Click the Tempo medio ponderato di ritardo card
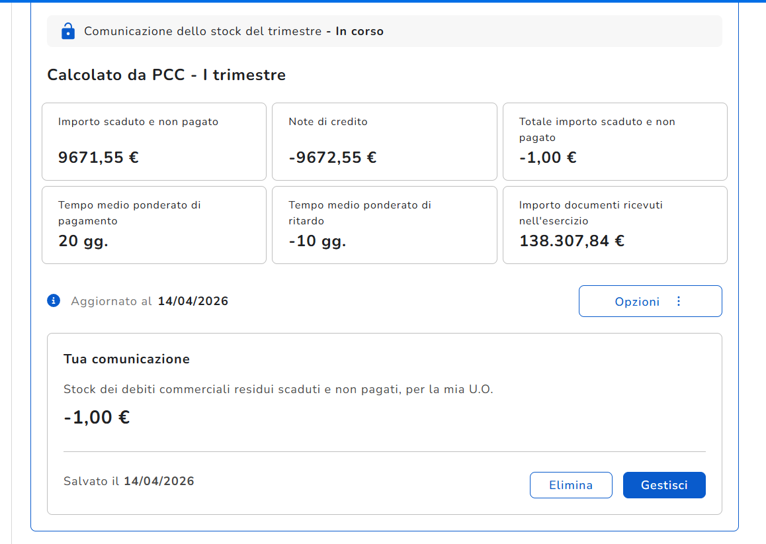This screenshot has height=544, width=766. click(x=384, y=225)
